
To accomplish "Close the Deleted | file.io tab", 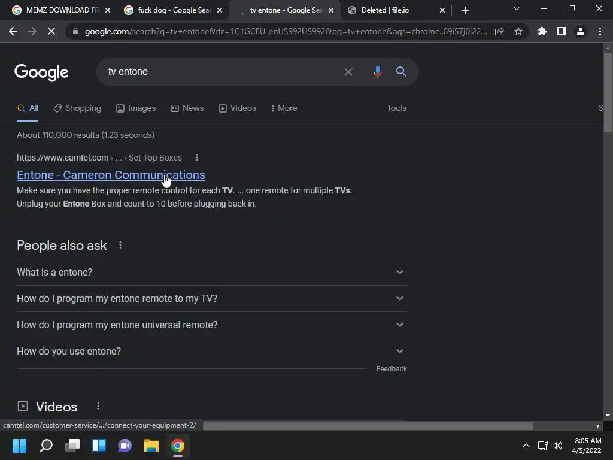I will pyautogui.click(x=442, y=10).
